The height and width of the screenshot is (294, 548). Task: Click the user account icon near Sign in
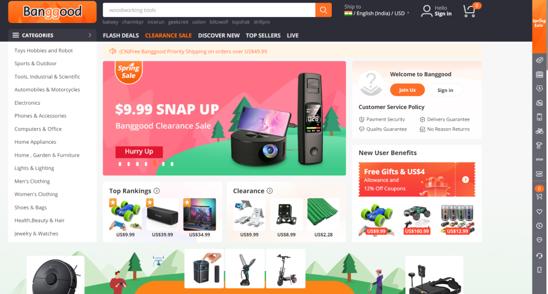point(427,11)
